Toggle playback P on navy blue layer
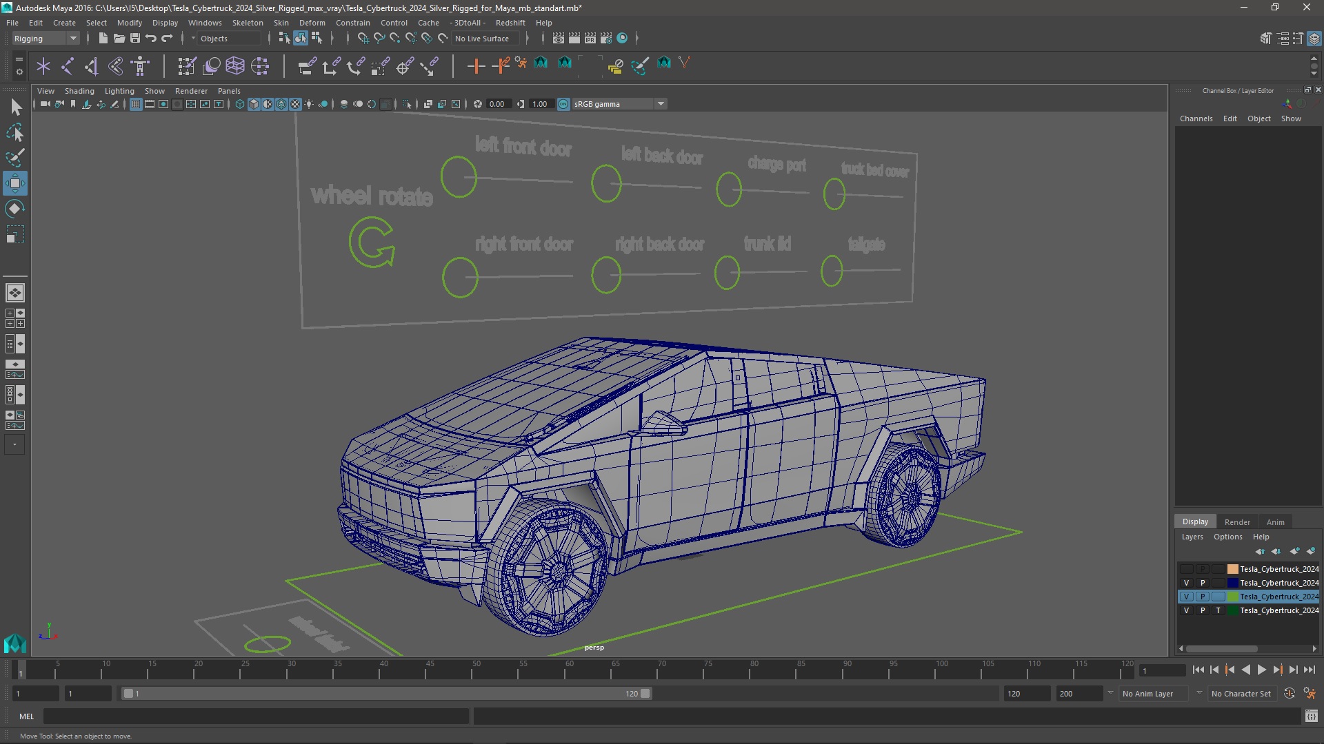Screen dimensions: 1324x744 [x=1202, y=583]
